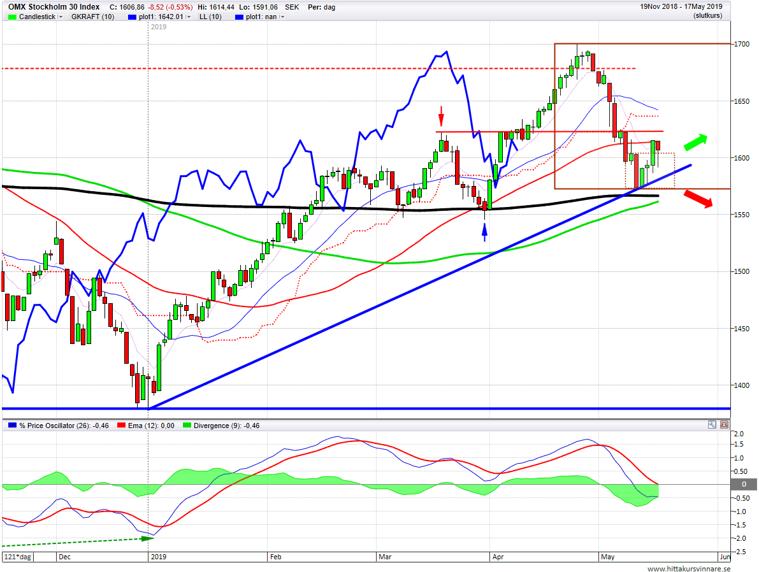This screenshot has width=759, height=572.
Task: Click the blue swatch beside plot1: nan
Action: [239, 17]
